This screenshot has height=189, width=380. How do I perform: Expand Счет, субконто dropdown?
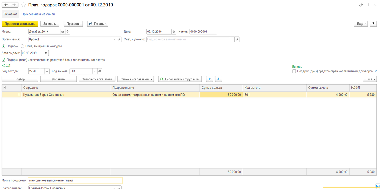point(232,39)
